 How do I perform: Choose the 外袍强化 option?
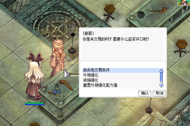coord(91,75)
